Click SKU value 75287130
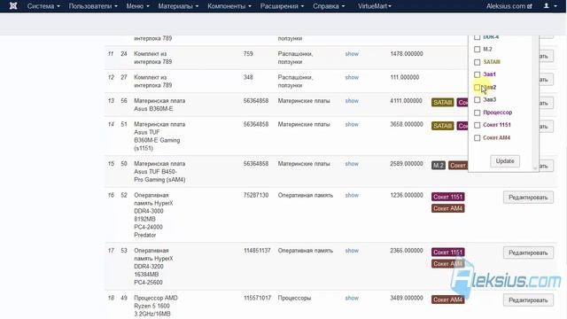567x319 pixels. coord(256,195)
